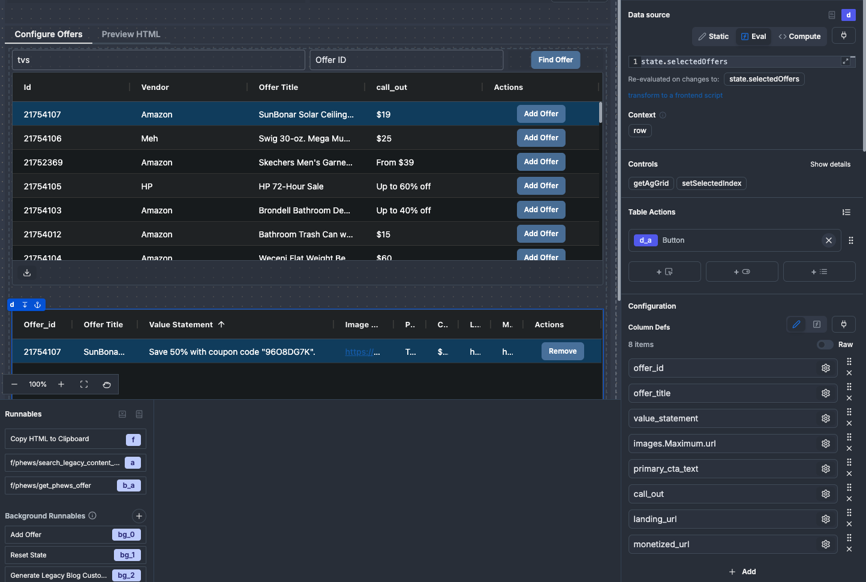This screenshot has width=866, height=582.
Task: Select the hand pan tool icon
Action: coord(107,384)
